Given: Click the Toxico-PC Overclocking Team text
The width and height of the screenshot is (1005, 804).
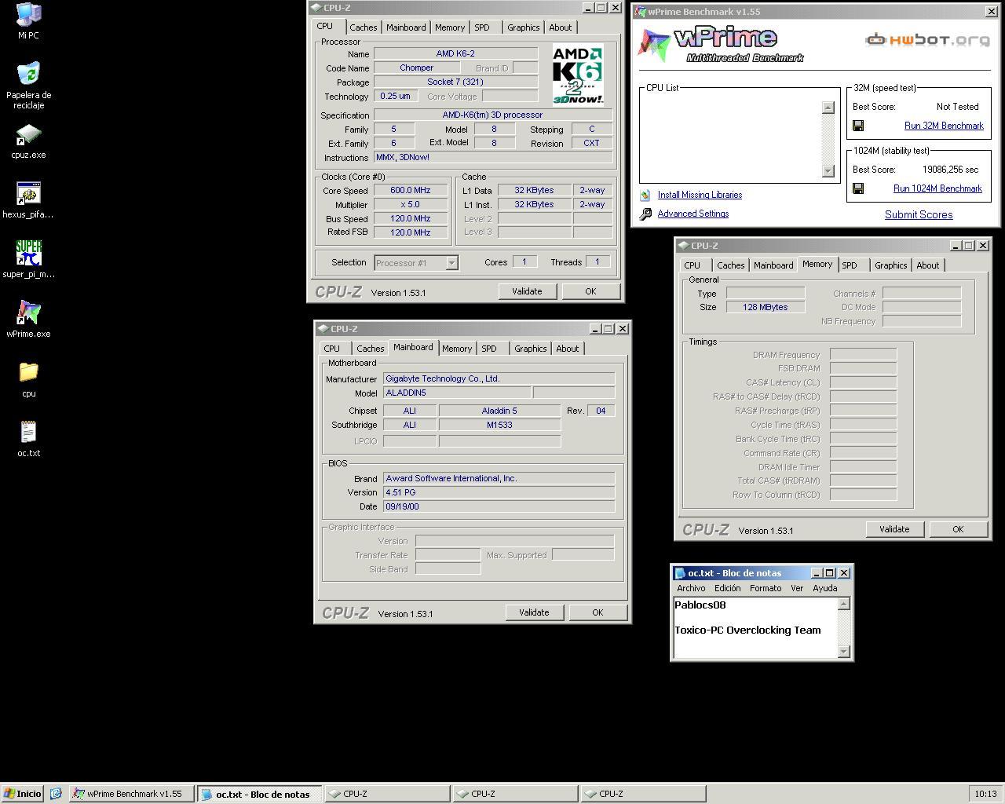Looking at the screenshot, I should pyautogui.click(x=747, y=630).
